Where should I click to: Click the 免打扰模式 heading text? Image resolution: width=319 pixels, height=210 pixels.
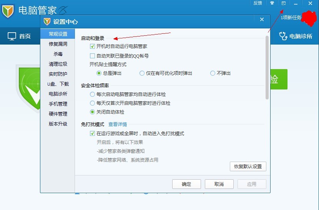[93, 124]
